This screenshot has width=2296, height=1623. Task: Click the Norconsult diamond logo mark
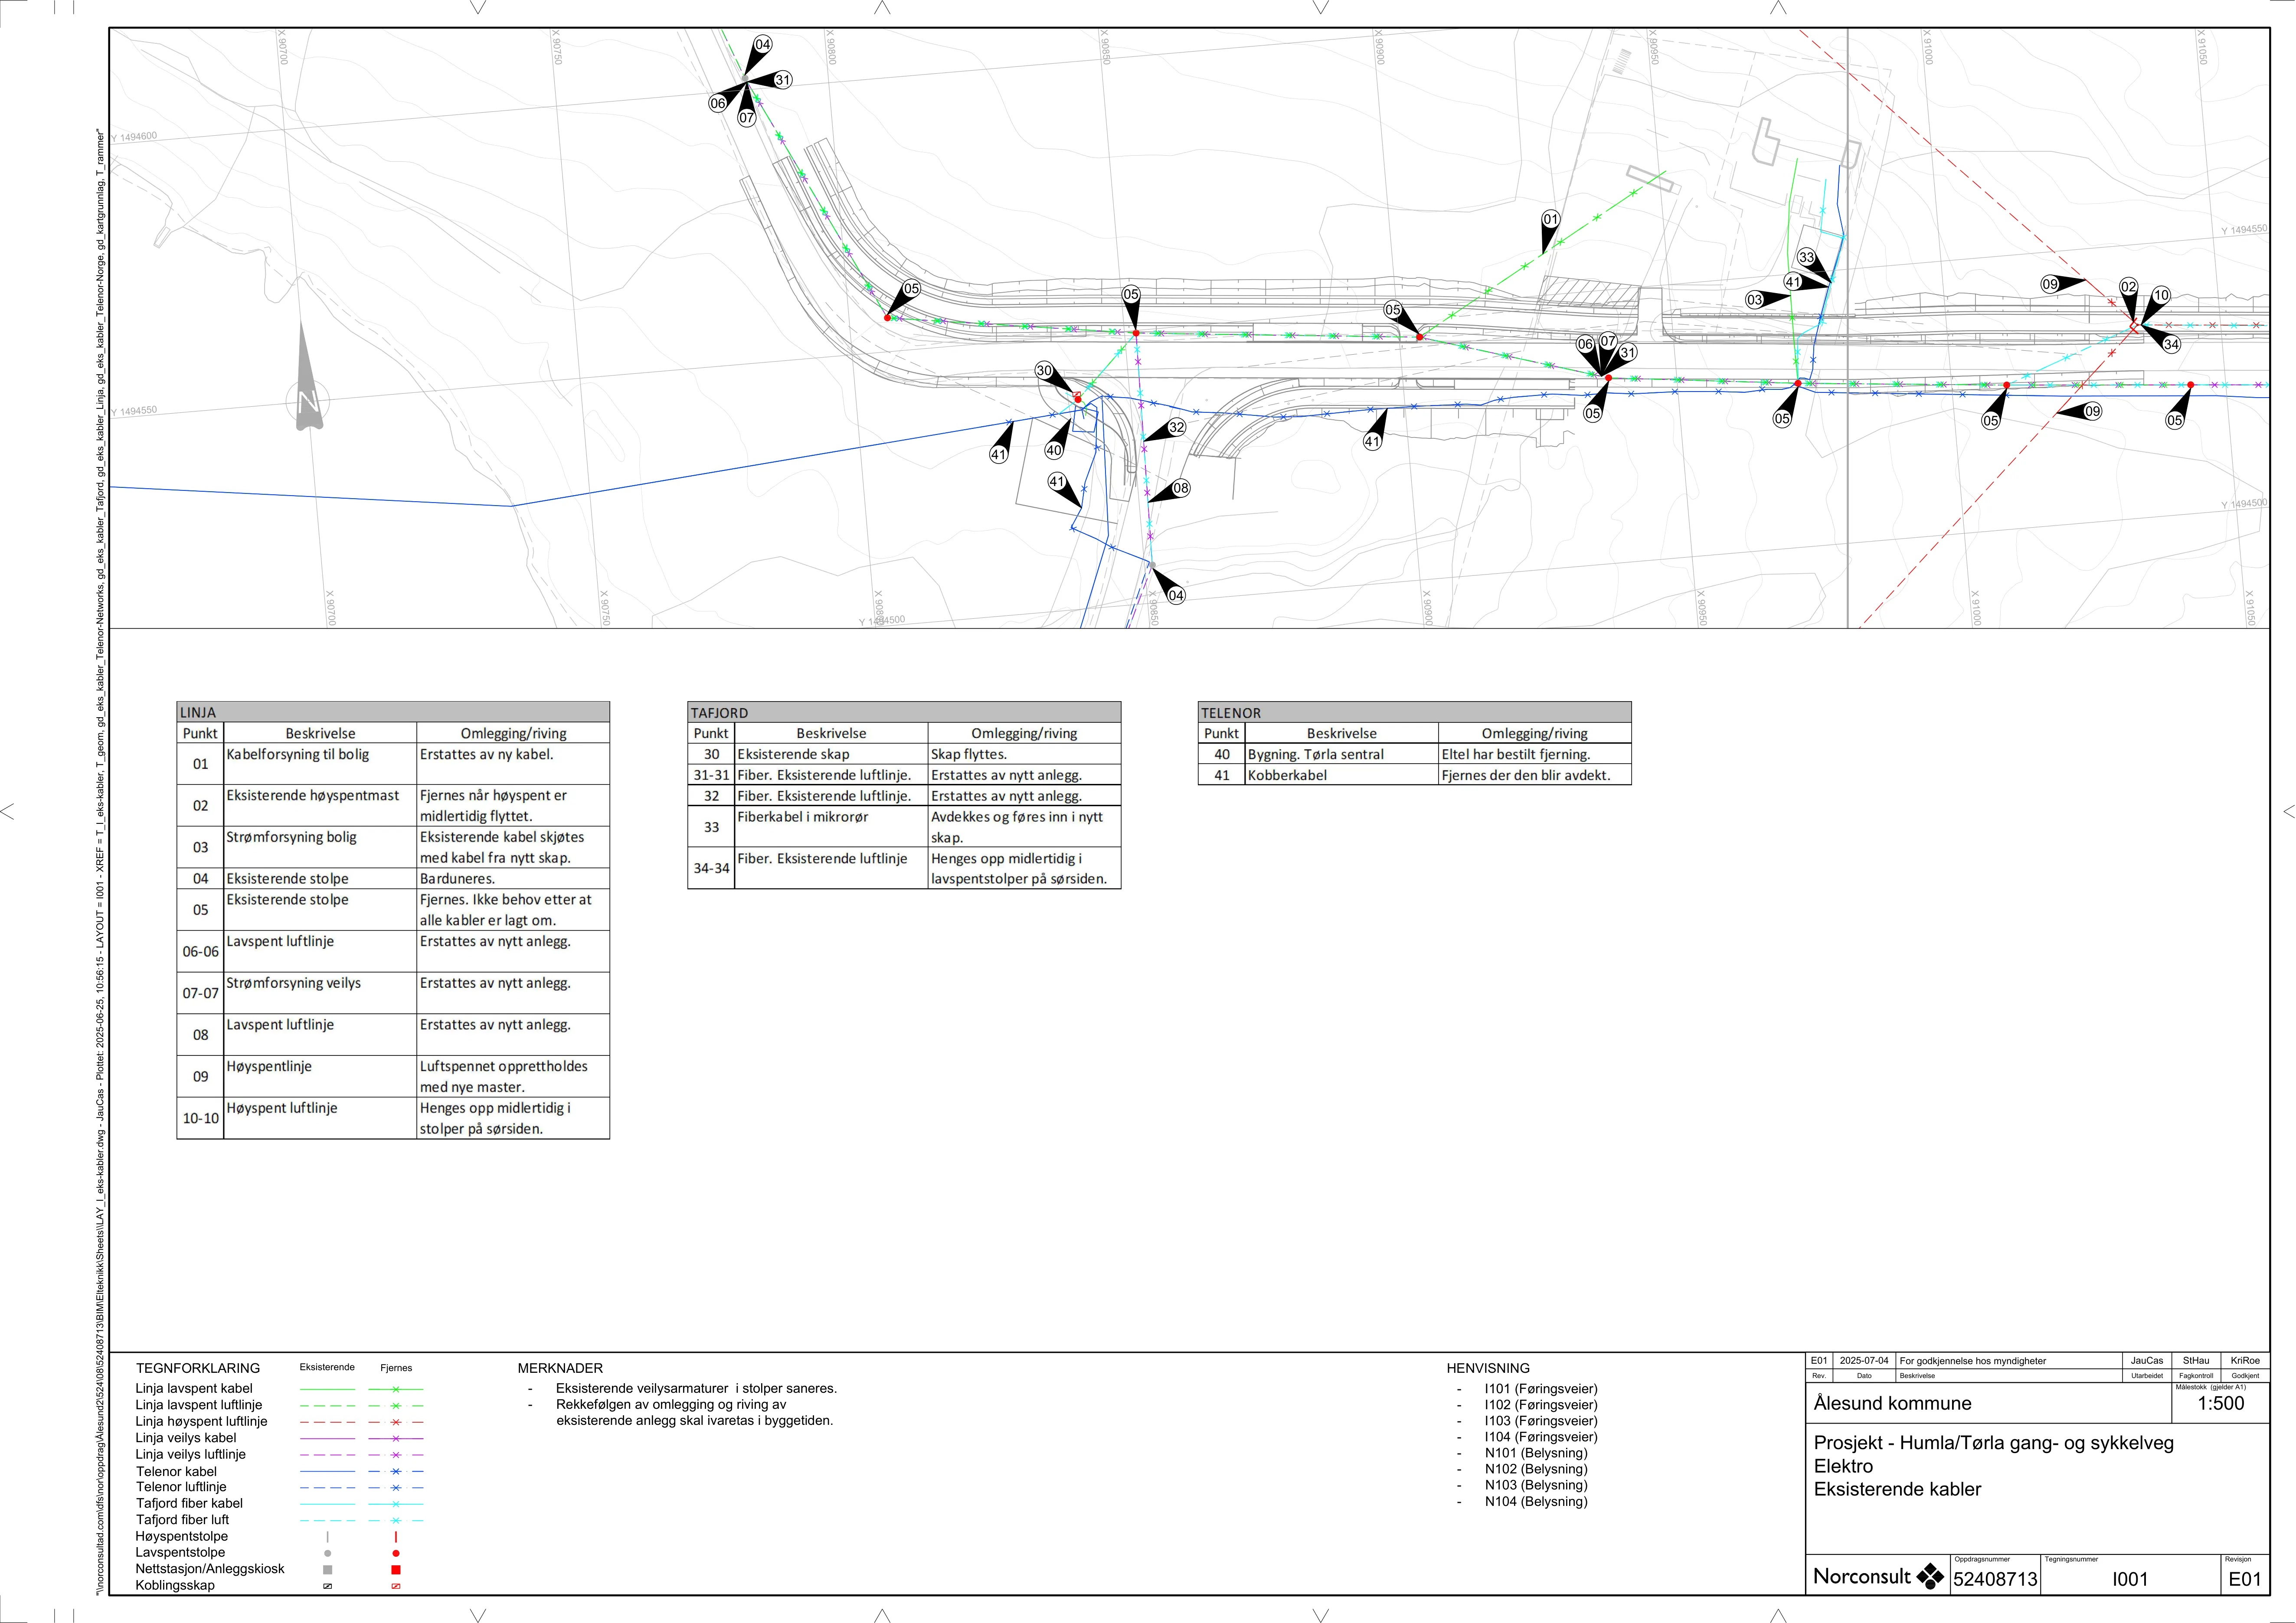pyautogui.click(x=1929, y=1577)
